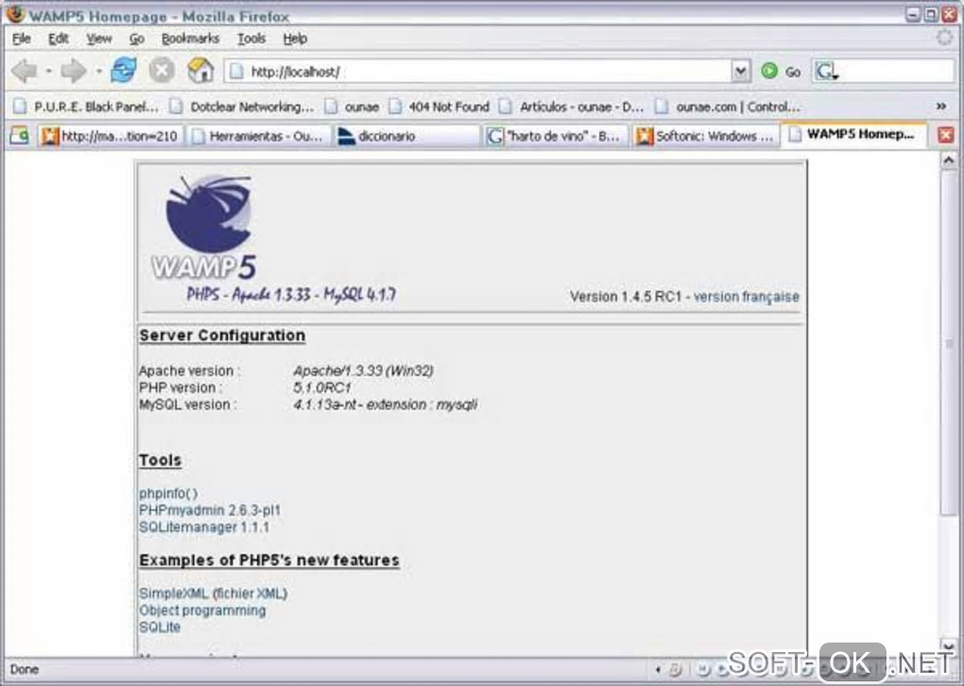Switch to the diccionario tab
The image size is (964, 686).
407,136
